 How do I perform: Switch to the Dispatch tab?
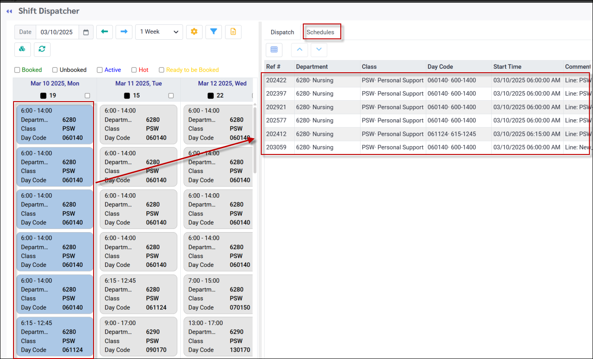pos(282,32)
